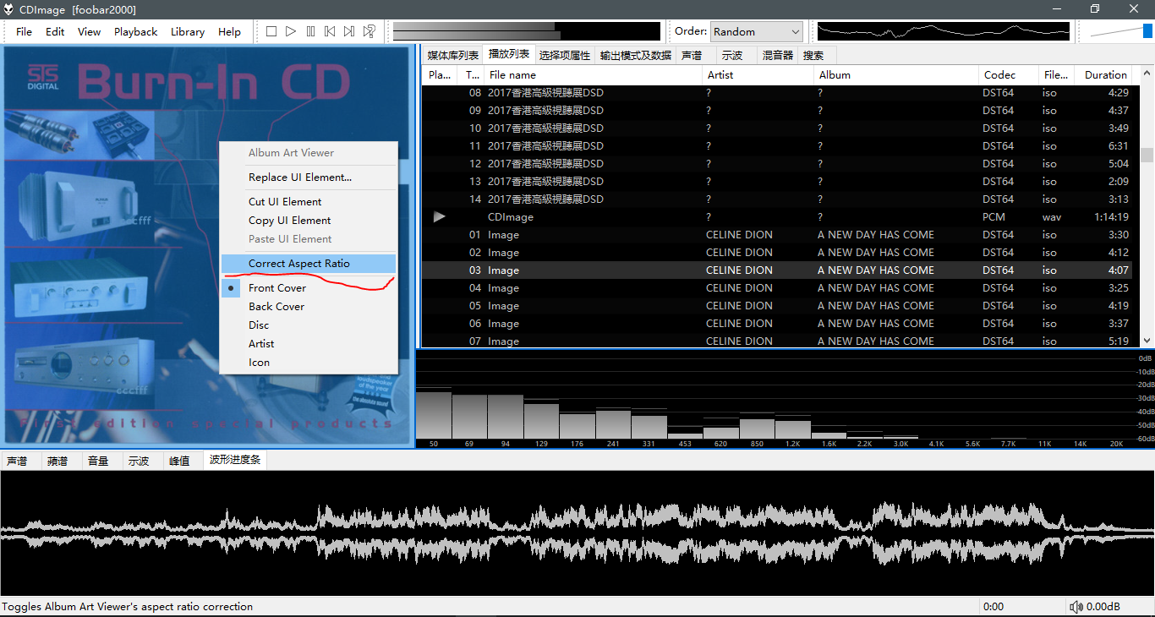Choose Replace UI Element from context menu
The width and height of the screenshot is (1155, 617).
(x=299, y=177)
